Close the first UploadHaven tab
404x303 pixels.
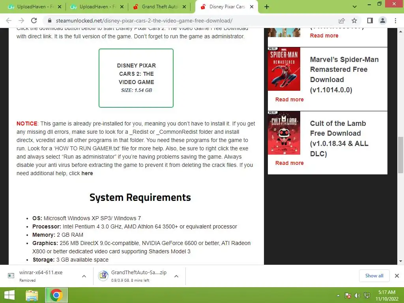point(60,7)
